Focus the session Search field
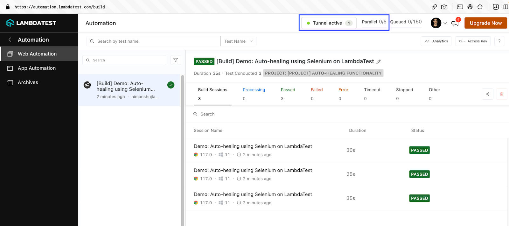Screen dimensions: 509x226 tap(347, 114)
